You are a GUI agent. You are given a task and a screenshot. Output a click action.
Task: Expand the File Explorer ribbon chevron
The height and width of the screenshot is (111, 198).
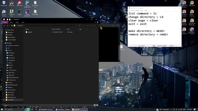pyautogui.click(x=95, y=22)
